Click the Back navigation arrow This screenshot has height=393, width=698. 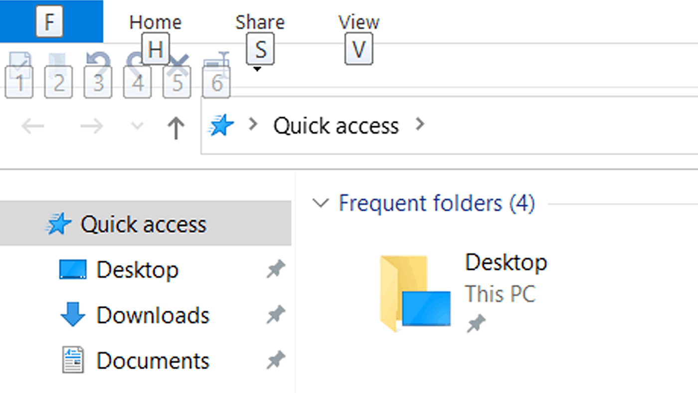click(33, 126)
